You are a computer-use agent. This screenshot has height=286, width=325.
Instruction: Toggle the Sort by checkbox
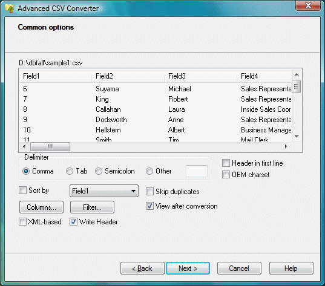coord(22,190)
